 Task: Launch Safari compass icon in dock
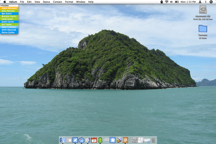coord(82,140)
